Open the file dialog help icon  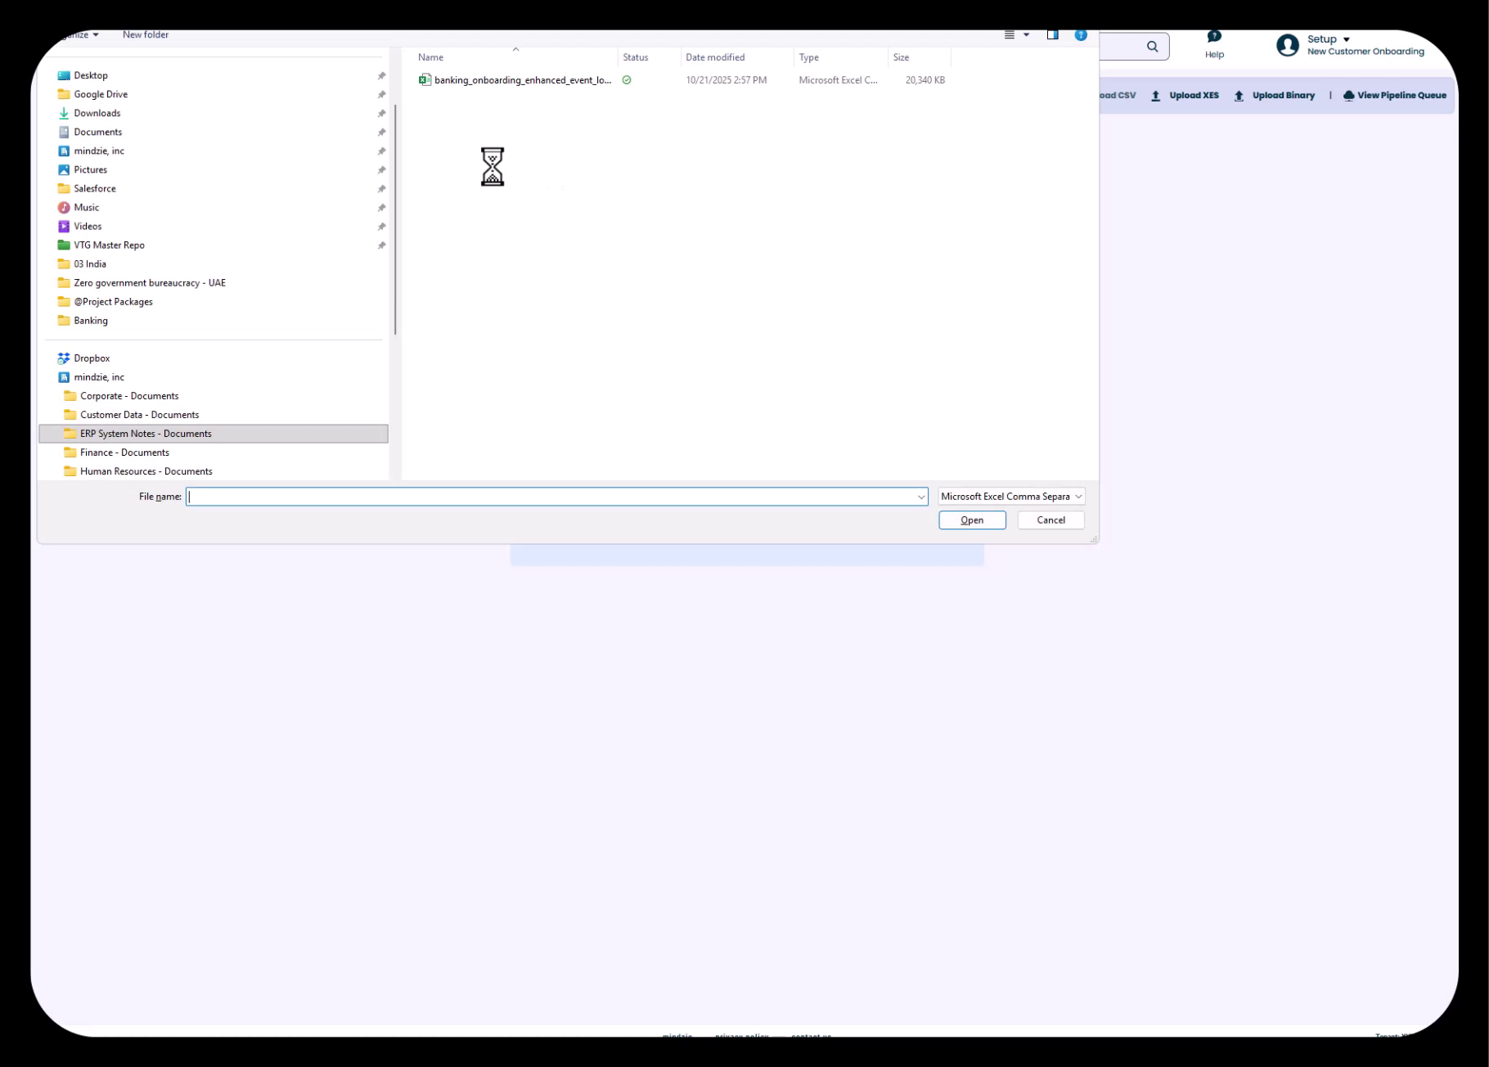(x=1080, y=35)
